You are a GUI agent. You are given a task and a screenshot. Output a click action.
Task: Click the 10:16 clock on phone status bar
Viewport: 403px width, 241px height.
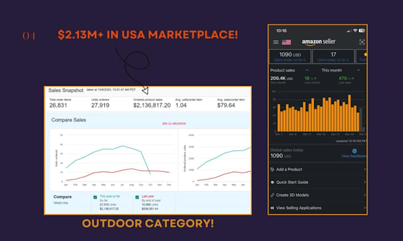(x=282, y=31)
